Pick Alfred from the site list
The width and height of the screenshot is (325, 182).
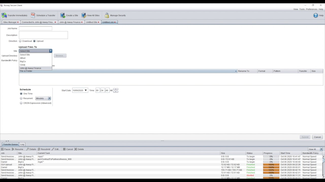pyautogui.click(x=35, y=58)
